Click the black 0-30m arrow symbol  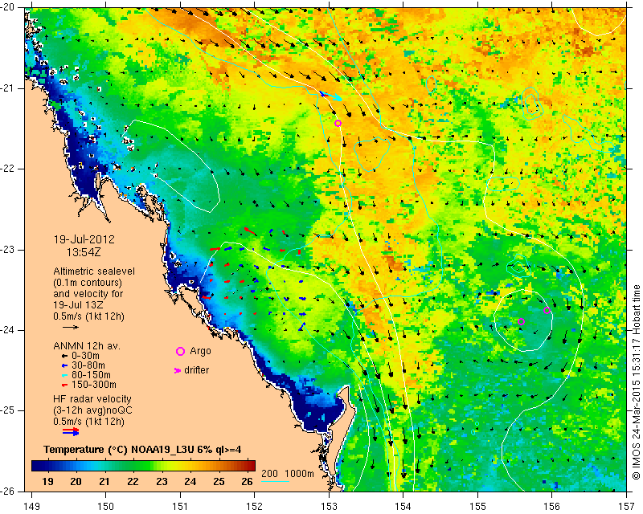[64, 356]
